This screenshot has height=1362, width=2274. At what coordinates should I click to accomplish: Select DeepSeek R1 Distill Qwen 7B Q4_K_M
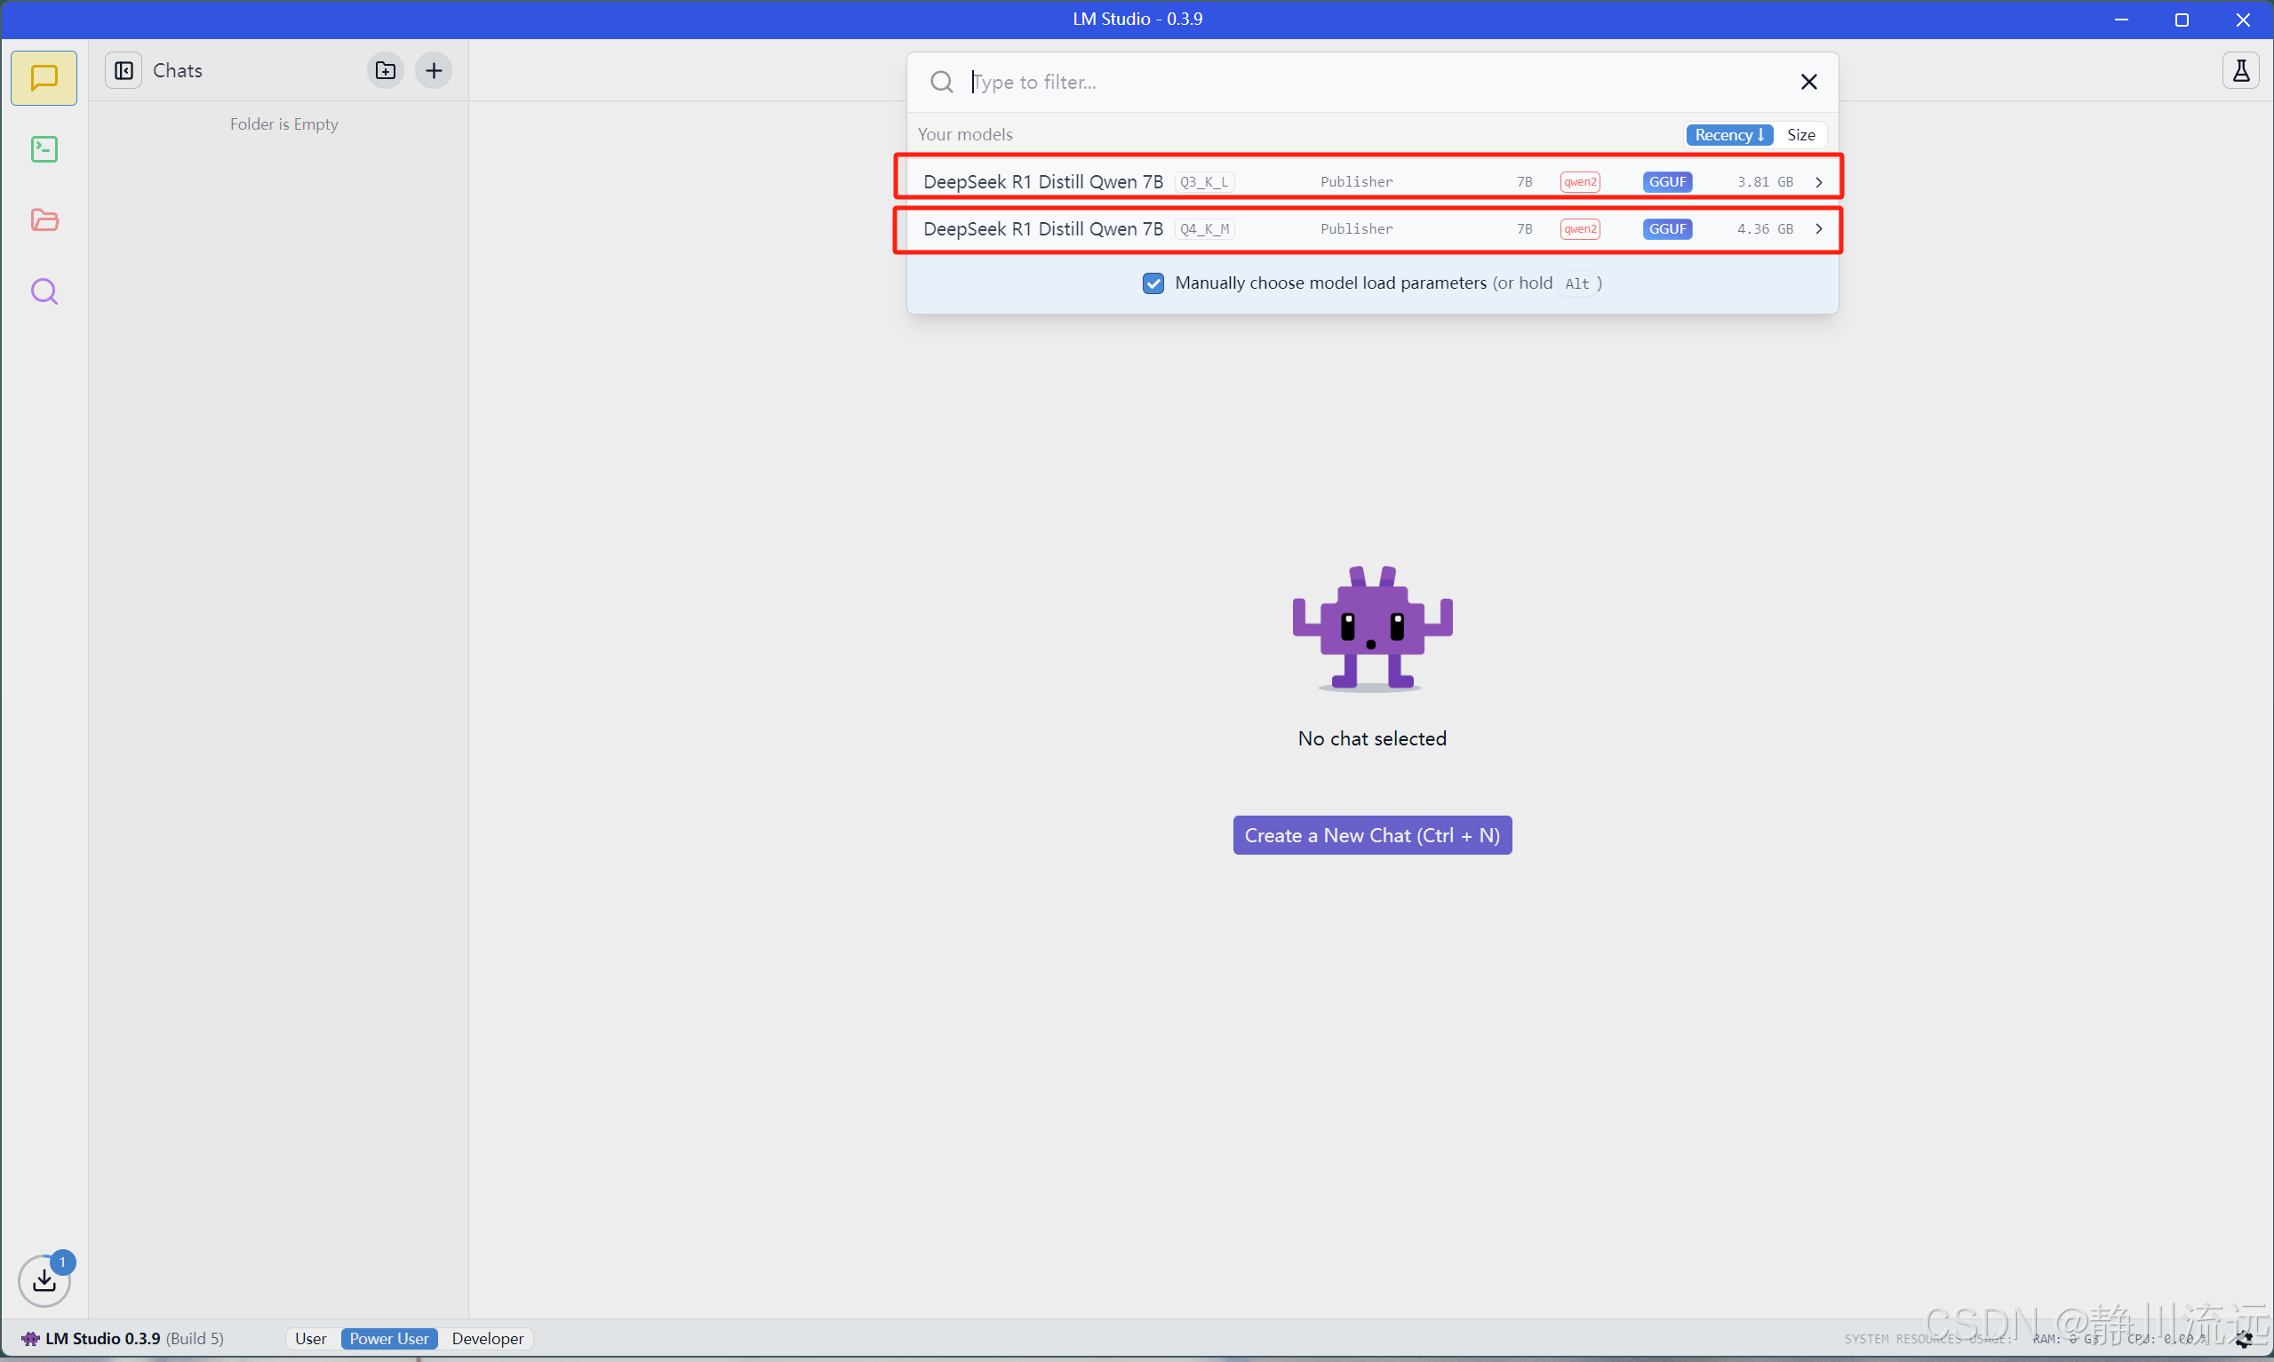(x=1042, y=228)
